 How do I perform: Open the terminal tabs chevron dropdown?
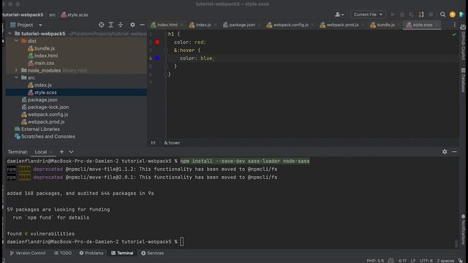pyautogui.click(x=72, y=152)
